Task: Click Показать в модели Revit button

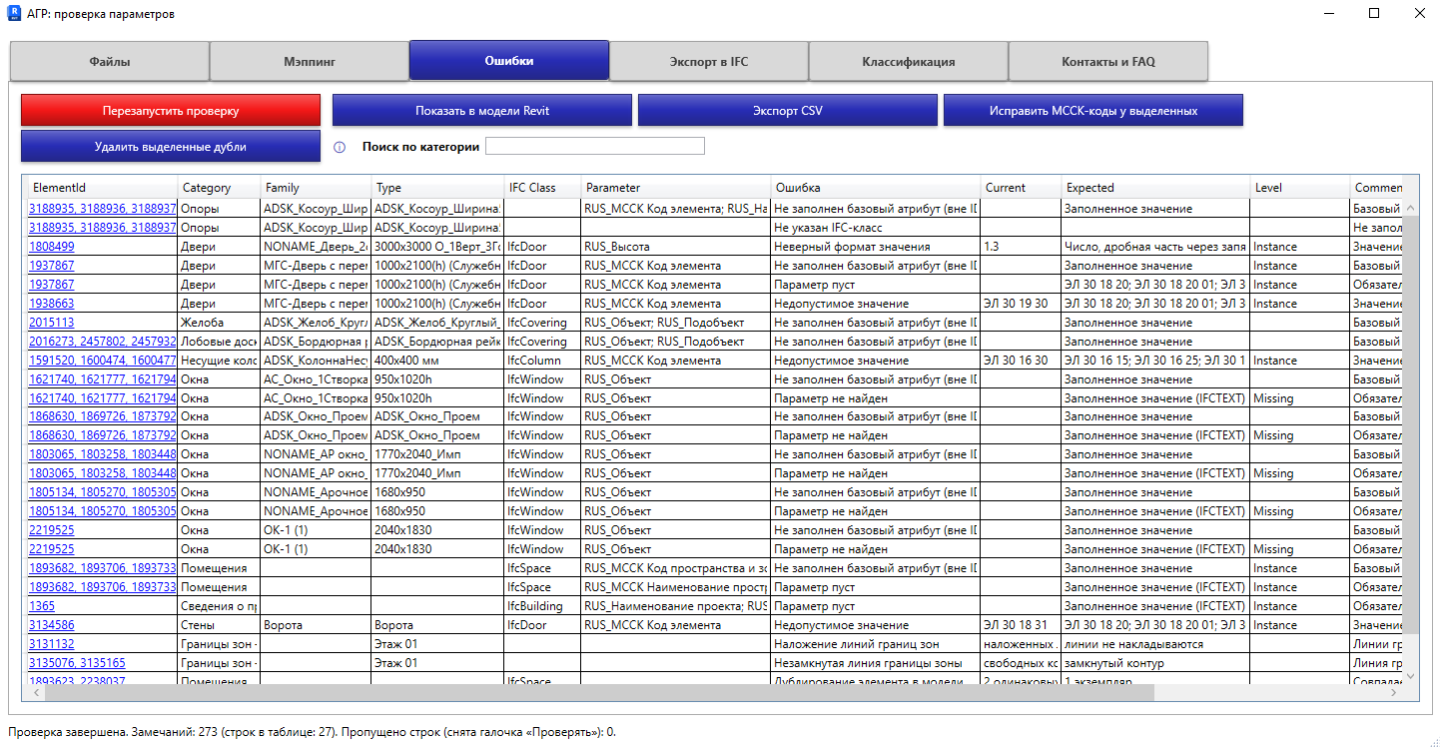Action: [482, 110]
